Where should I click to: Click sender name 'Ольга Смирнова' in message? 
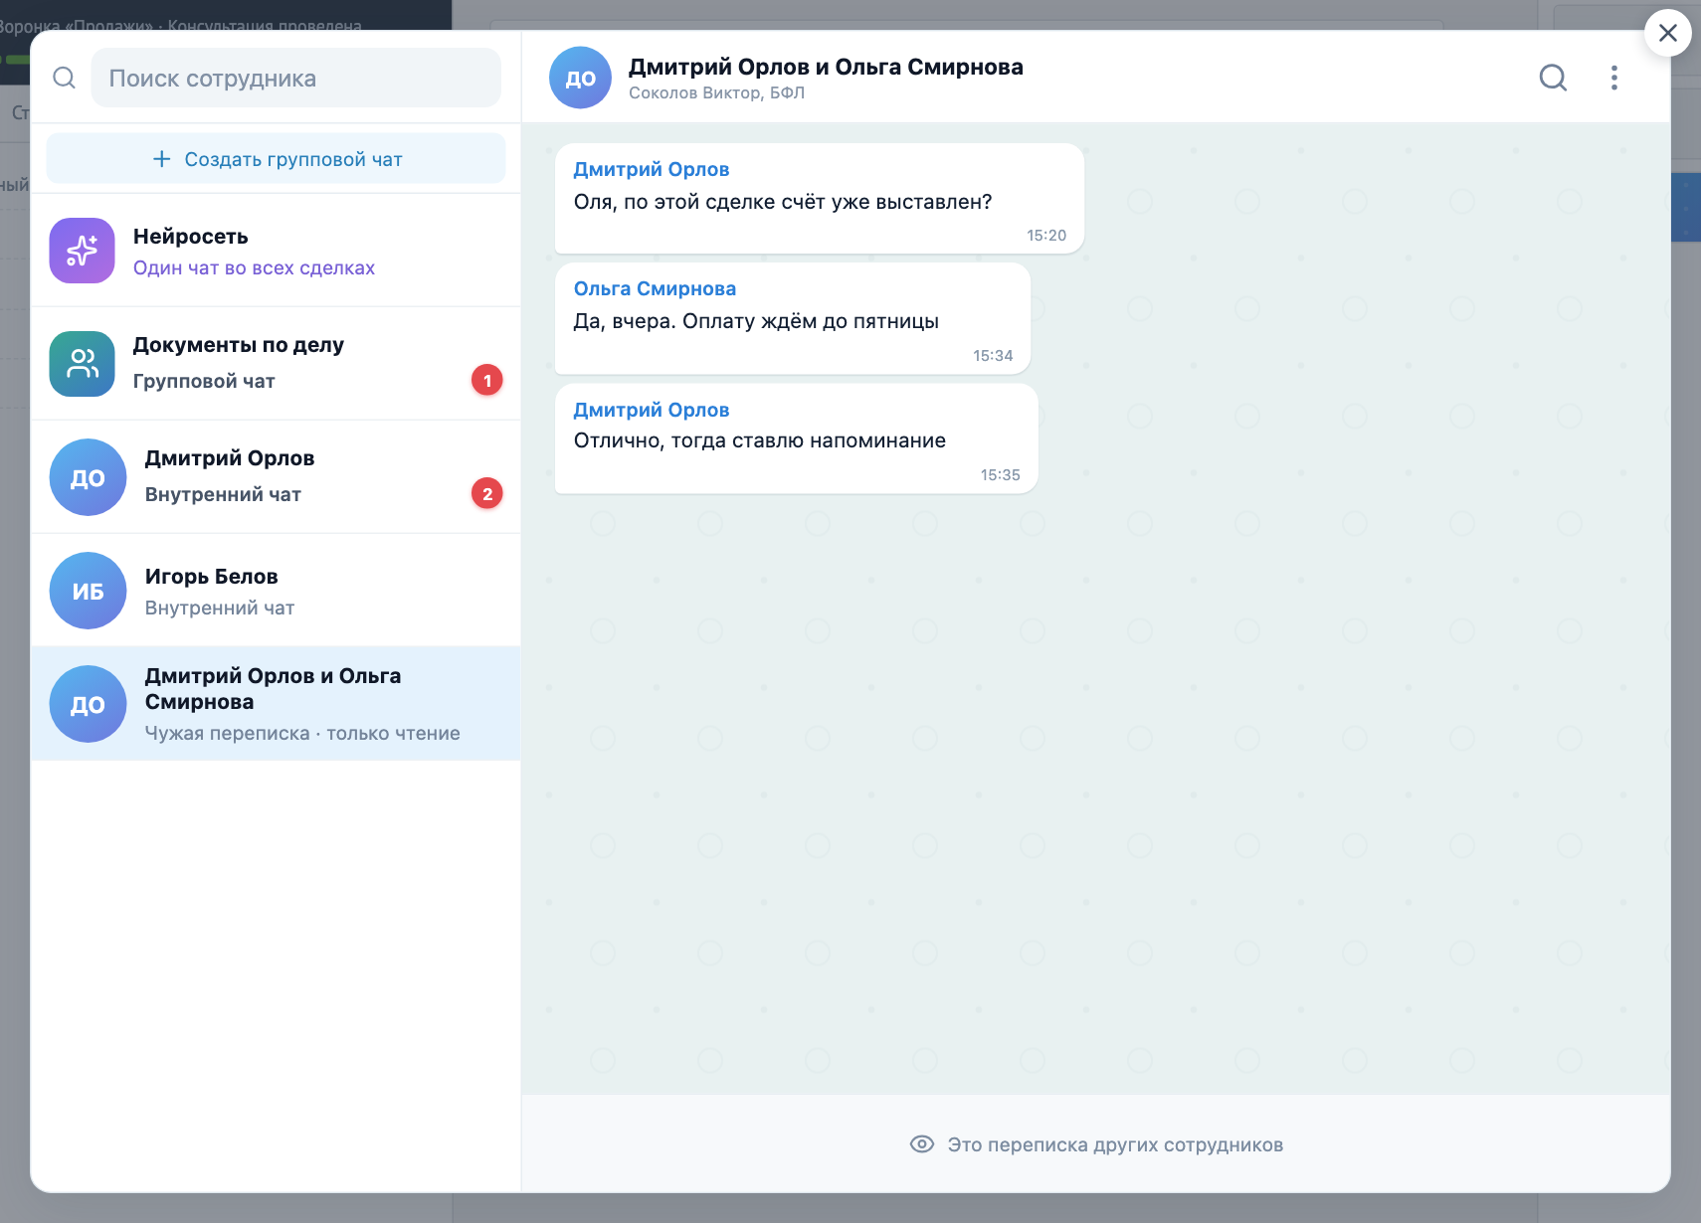point(655,288)
